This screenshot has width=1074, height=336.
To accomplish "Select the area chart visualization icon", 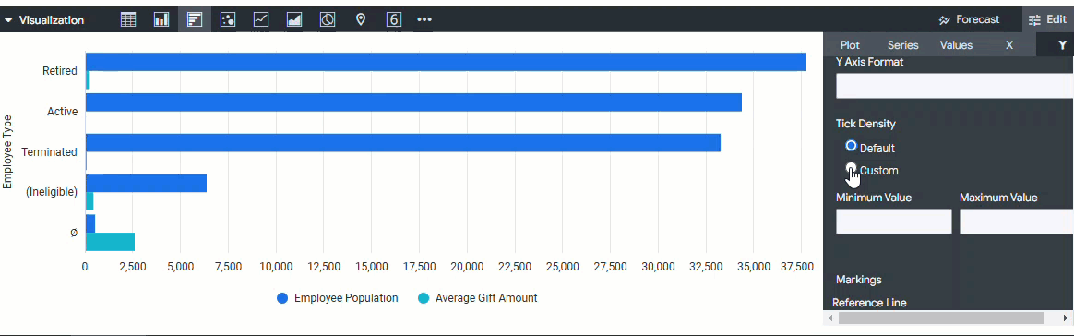I will pos(294,20).
